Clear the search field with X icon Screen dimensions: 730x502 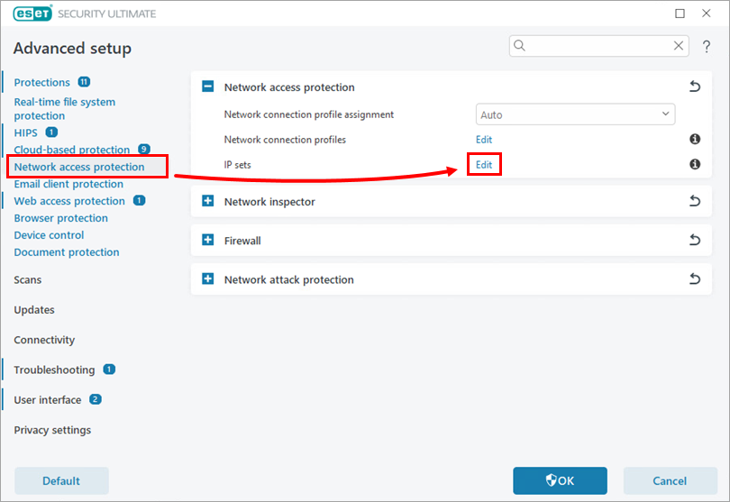pos(679,46)
